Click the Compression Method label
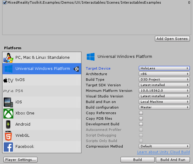The image size is (193, 164). (x=104, y=146)
